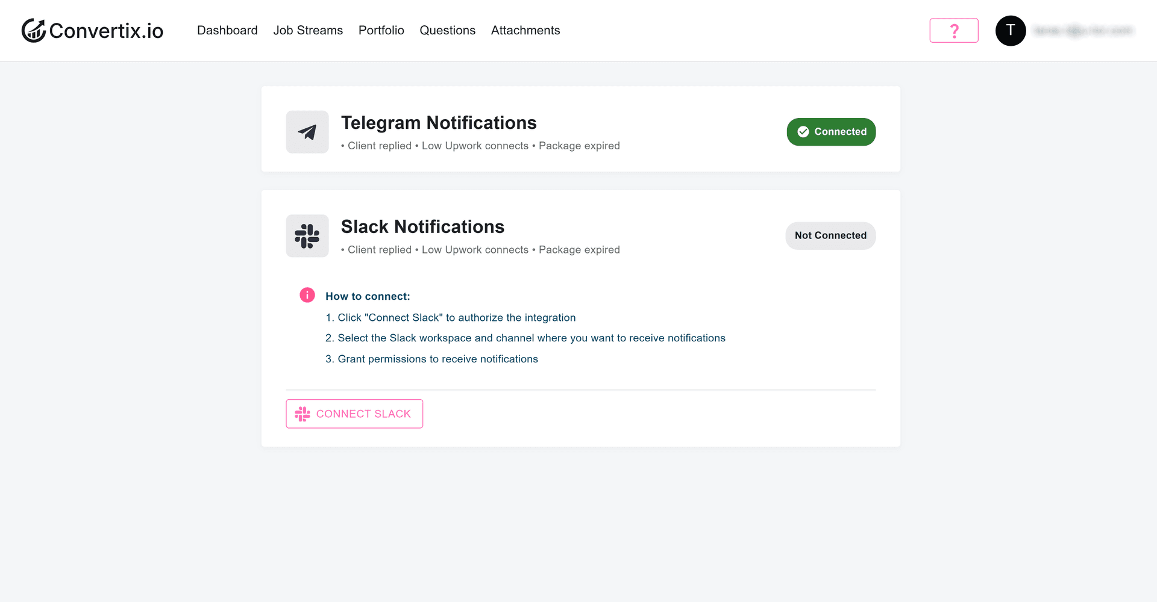This screenshot has height=602, width=1157.
Task: Select the Attachments navigation item
Action: [x=525, y=30]
